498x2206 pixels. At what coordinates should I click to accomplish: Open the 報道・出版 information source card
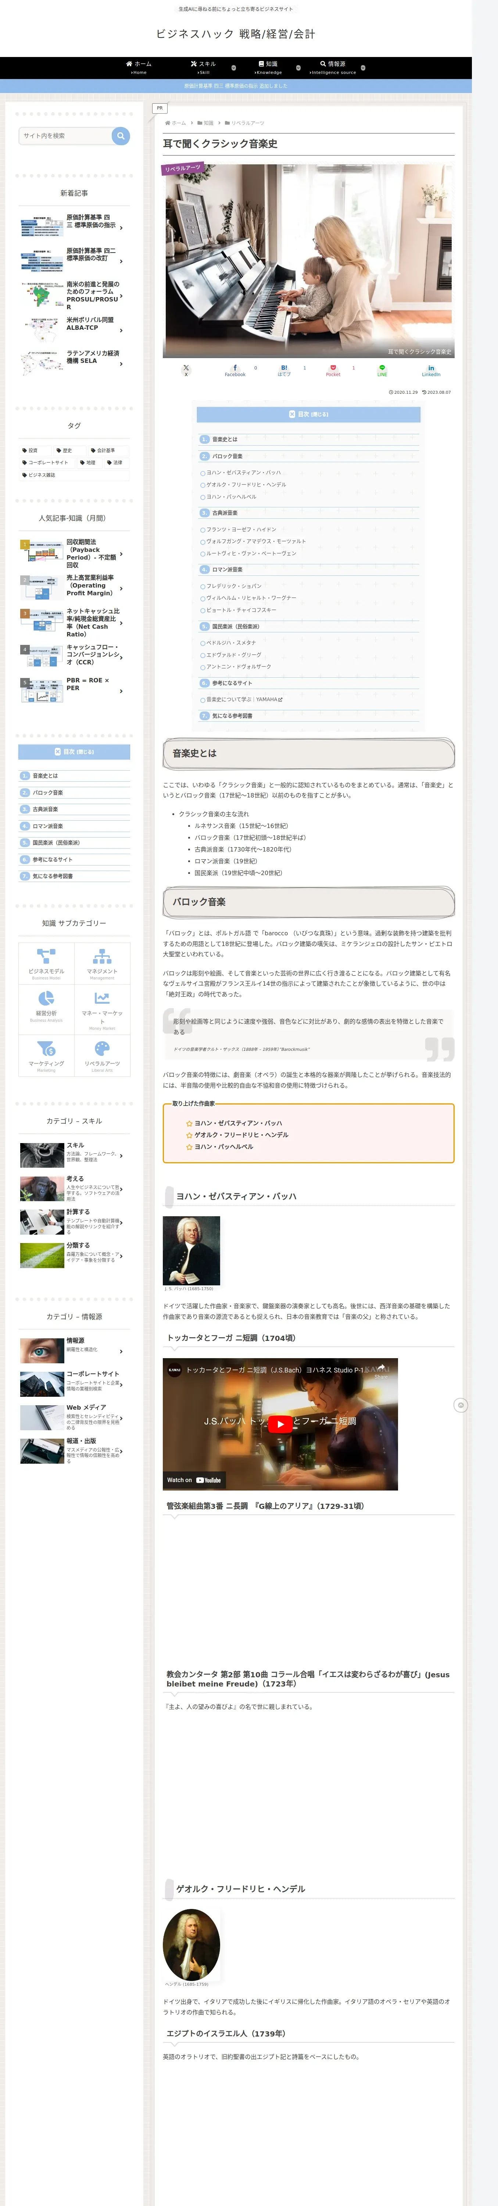(75, 1451)
